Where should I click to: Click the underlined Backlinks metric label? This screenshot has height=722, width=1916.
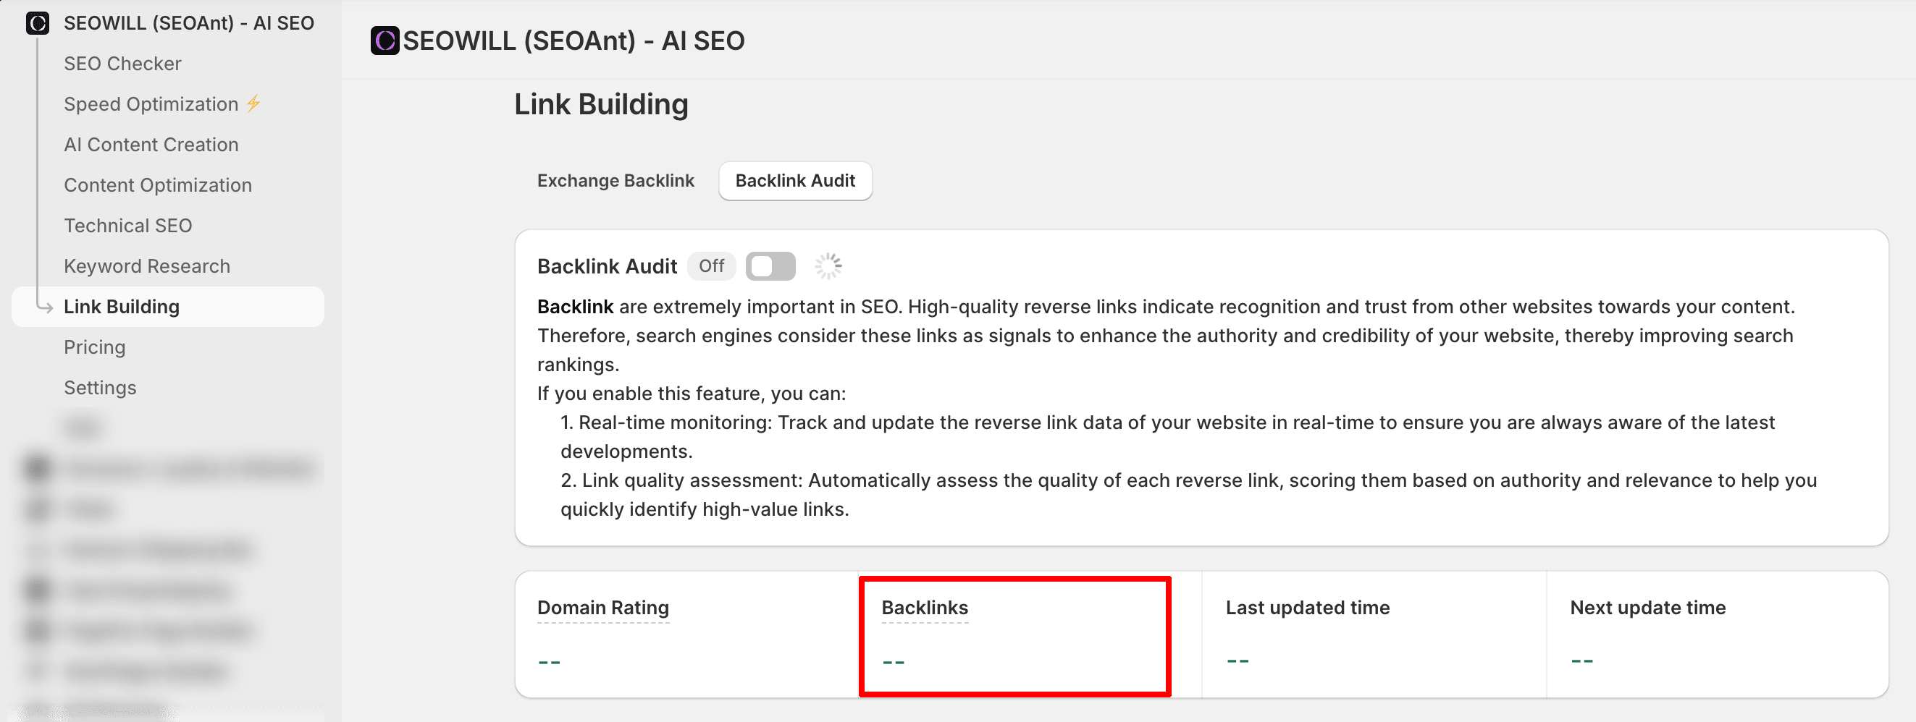[924, 608]
